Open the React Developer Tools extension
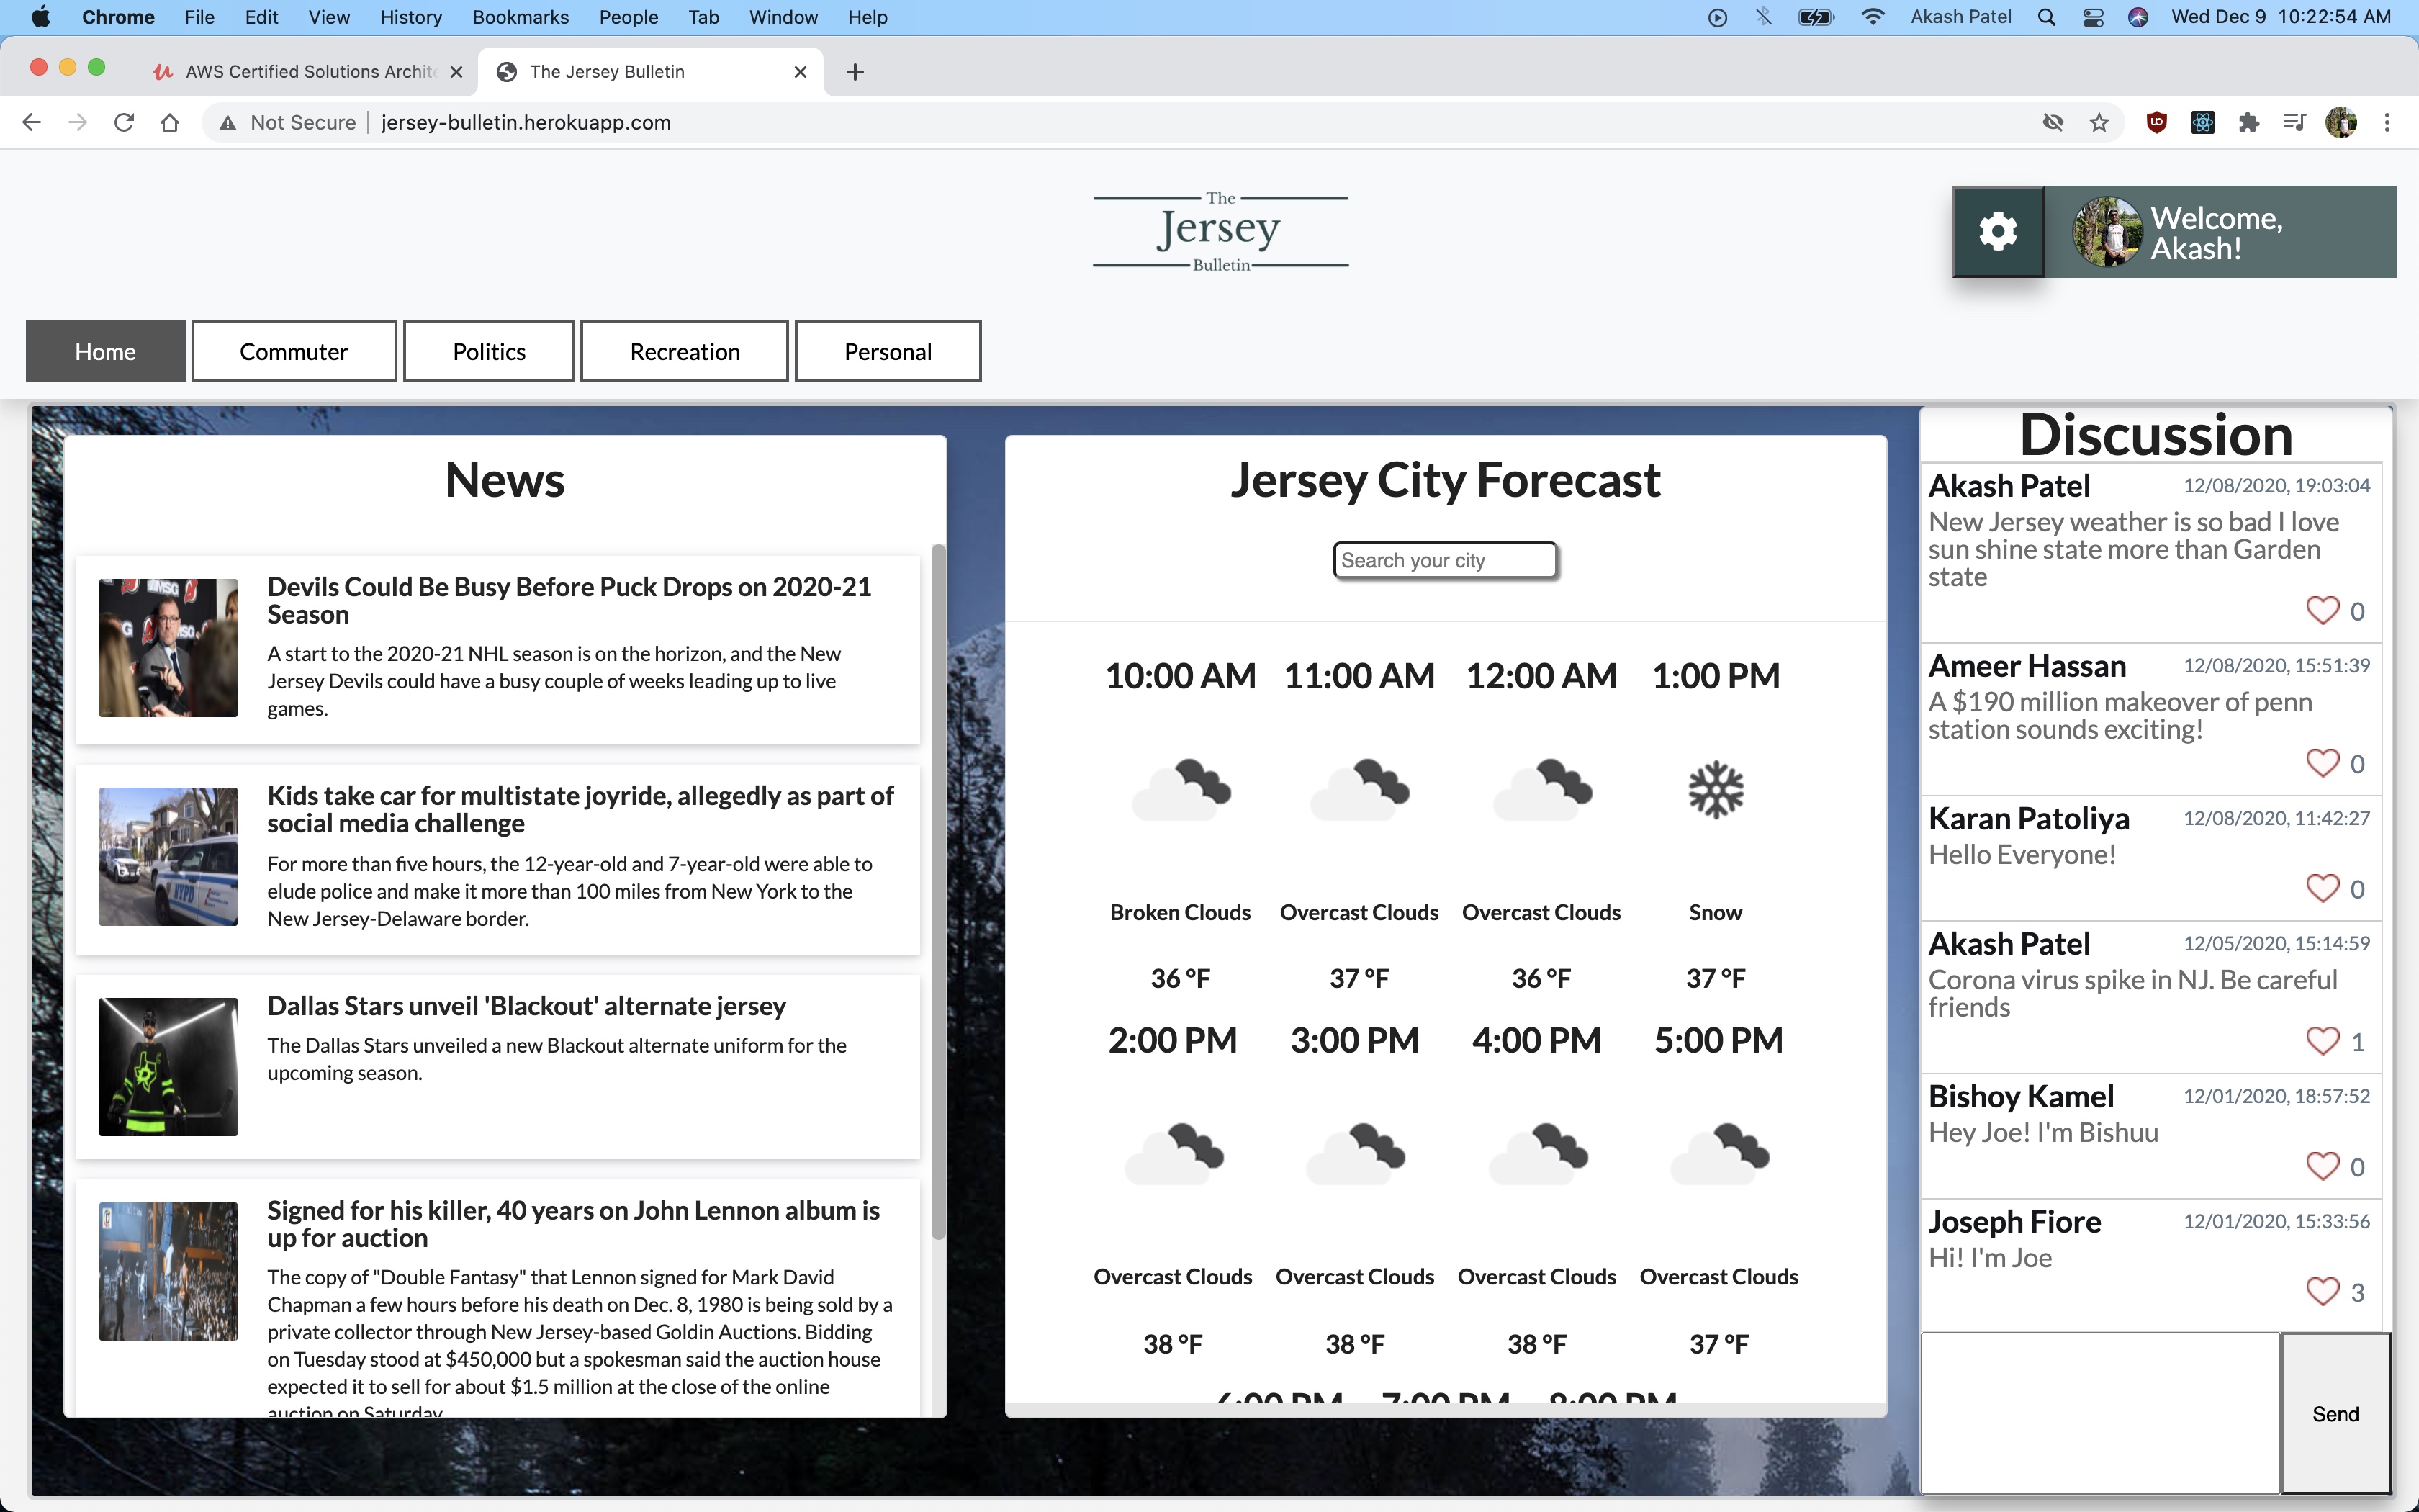The image size is (2419, 1512). [2202, 122]
